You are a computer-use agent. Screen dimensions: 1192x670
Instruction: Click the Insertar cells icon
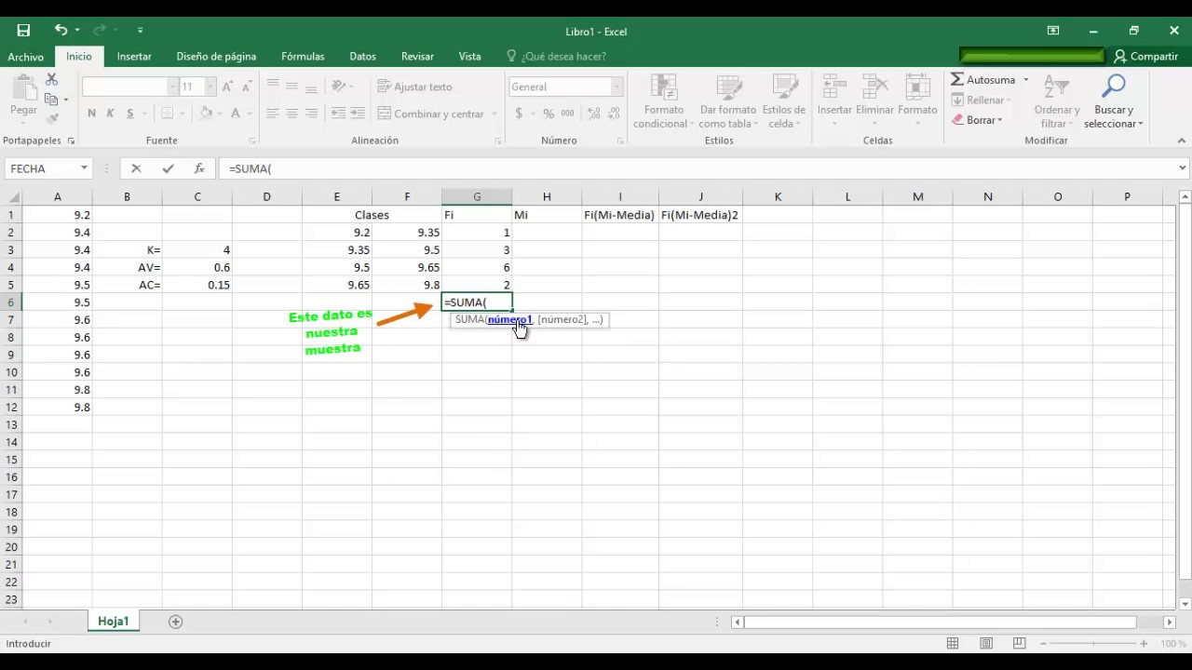(834, 89)
